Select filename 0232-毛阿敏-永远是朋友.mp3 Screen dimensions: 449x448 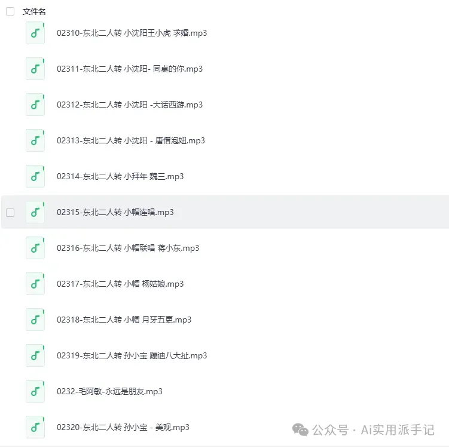[x=109, y=391]
